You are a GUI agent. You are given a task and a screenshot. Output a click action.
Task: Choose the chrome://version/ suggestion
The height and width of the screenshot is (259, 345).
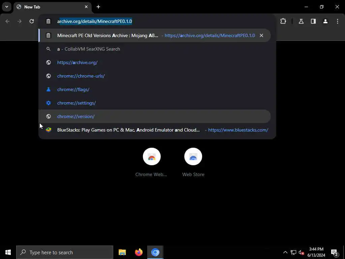coord(154,116)
